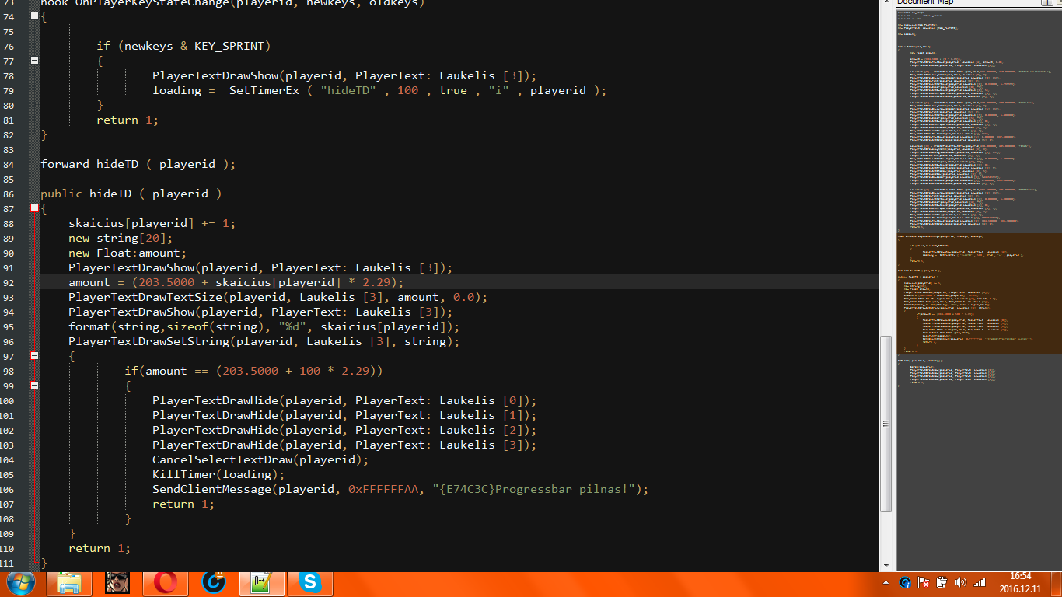Open the clock showing 16:54
This screenshot has height=597, width=1062.
coord(1020,582)
